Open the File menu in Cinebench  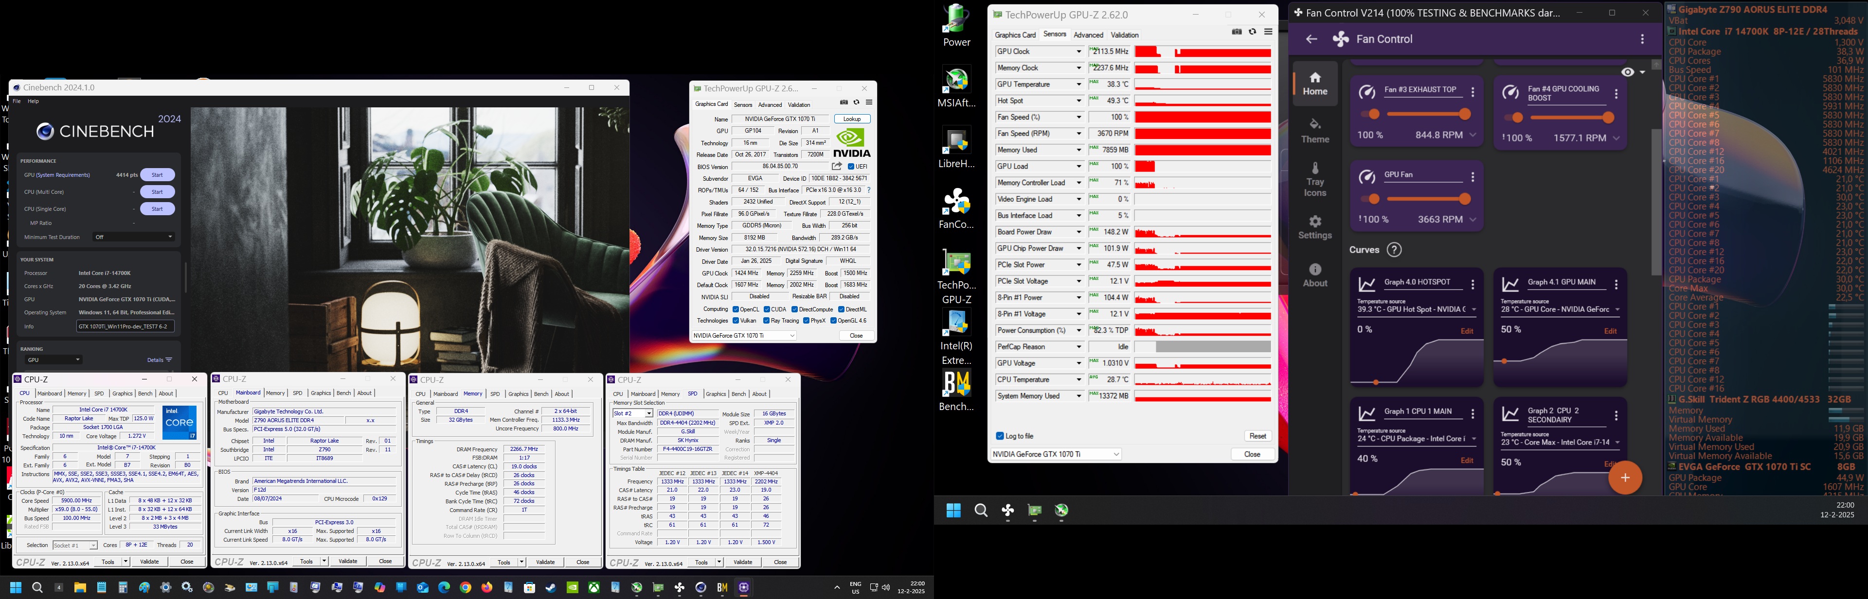click(17, 102)
